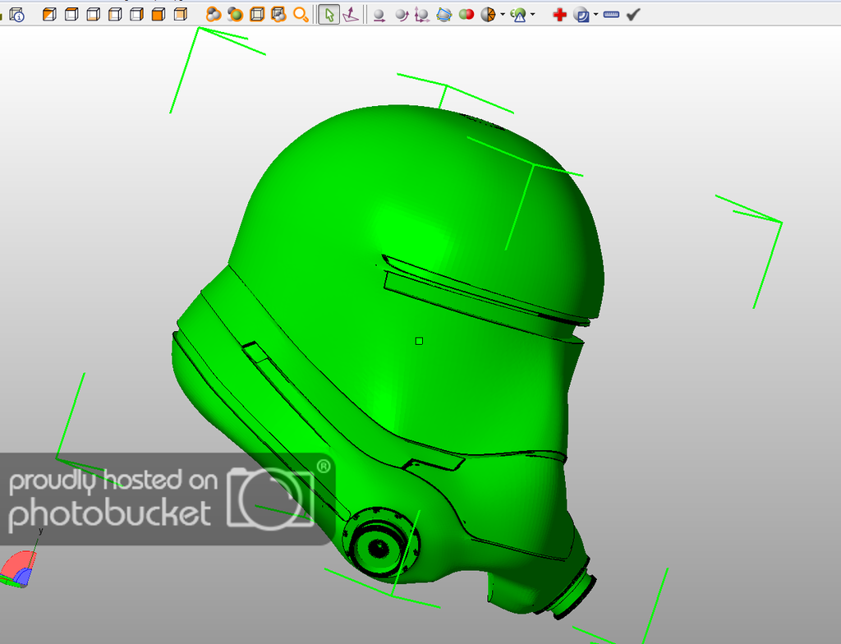Zoom to platform and parts icon
This screenshot has width=841, height=644.
278,15
